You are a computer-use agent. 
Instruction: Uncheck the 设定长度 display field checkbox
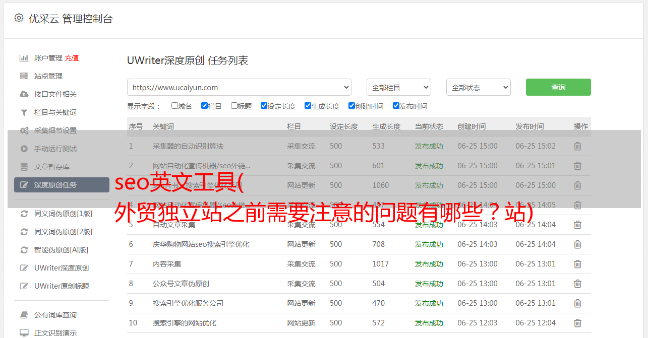pyautogui.click(x=264, y=106)
